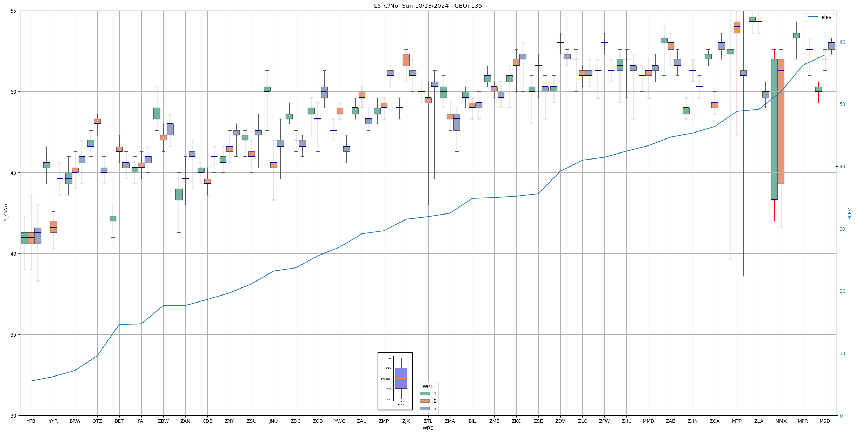Click the 60 tick on ELEV axis
Viewport: 856px width, 434px height.
click(842, 42)
